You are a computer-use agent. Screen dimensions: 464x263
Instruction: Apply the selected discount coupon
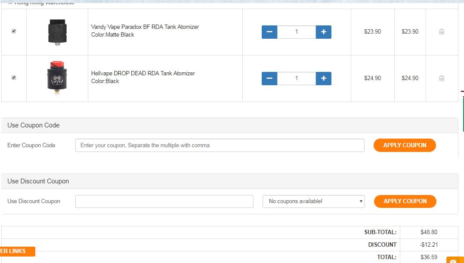click(x=405, y=201)
